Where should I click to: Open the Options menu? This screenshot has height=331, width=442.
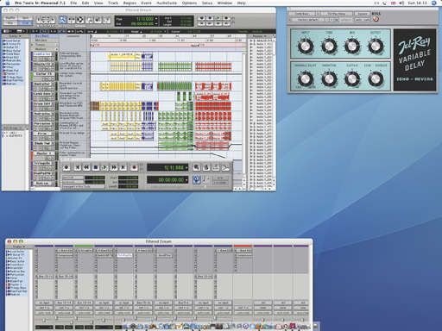click(189, 3)
